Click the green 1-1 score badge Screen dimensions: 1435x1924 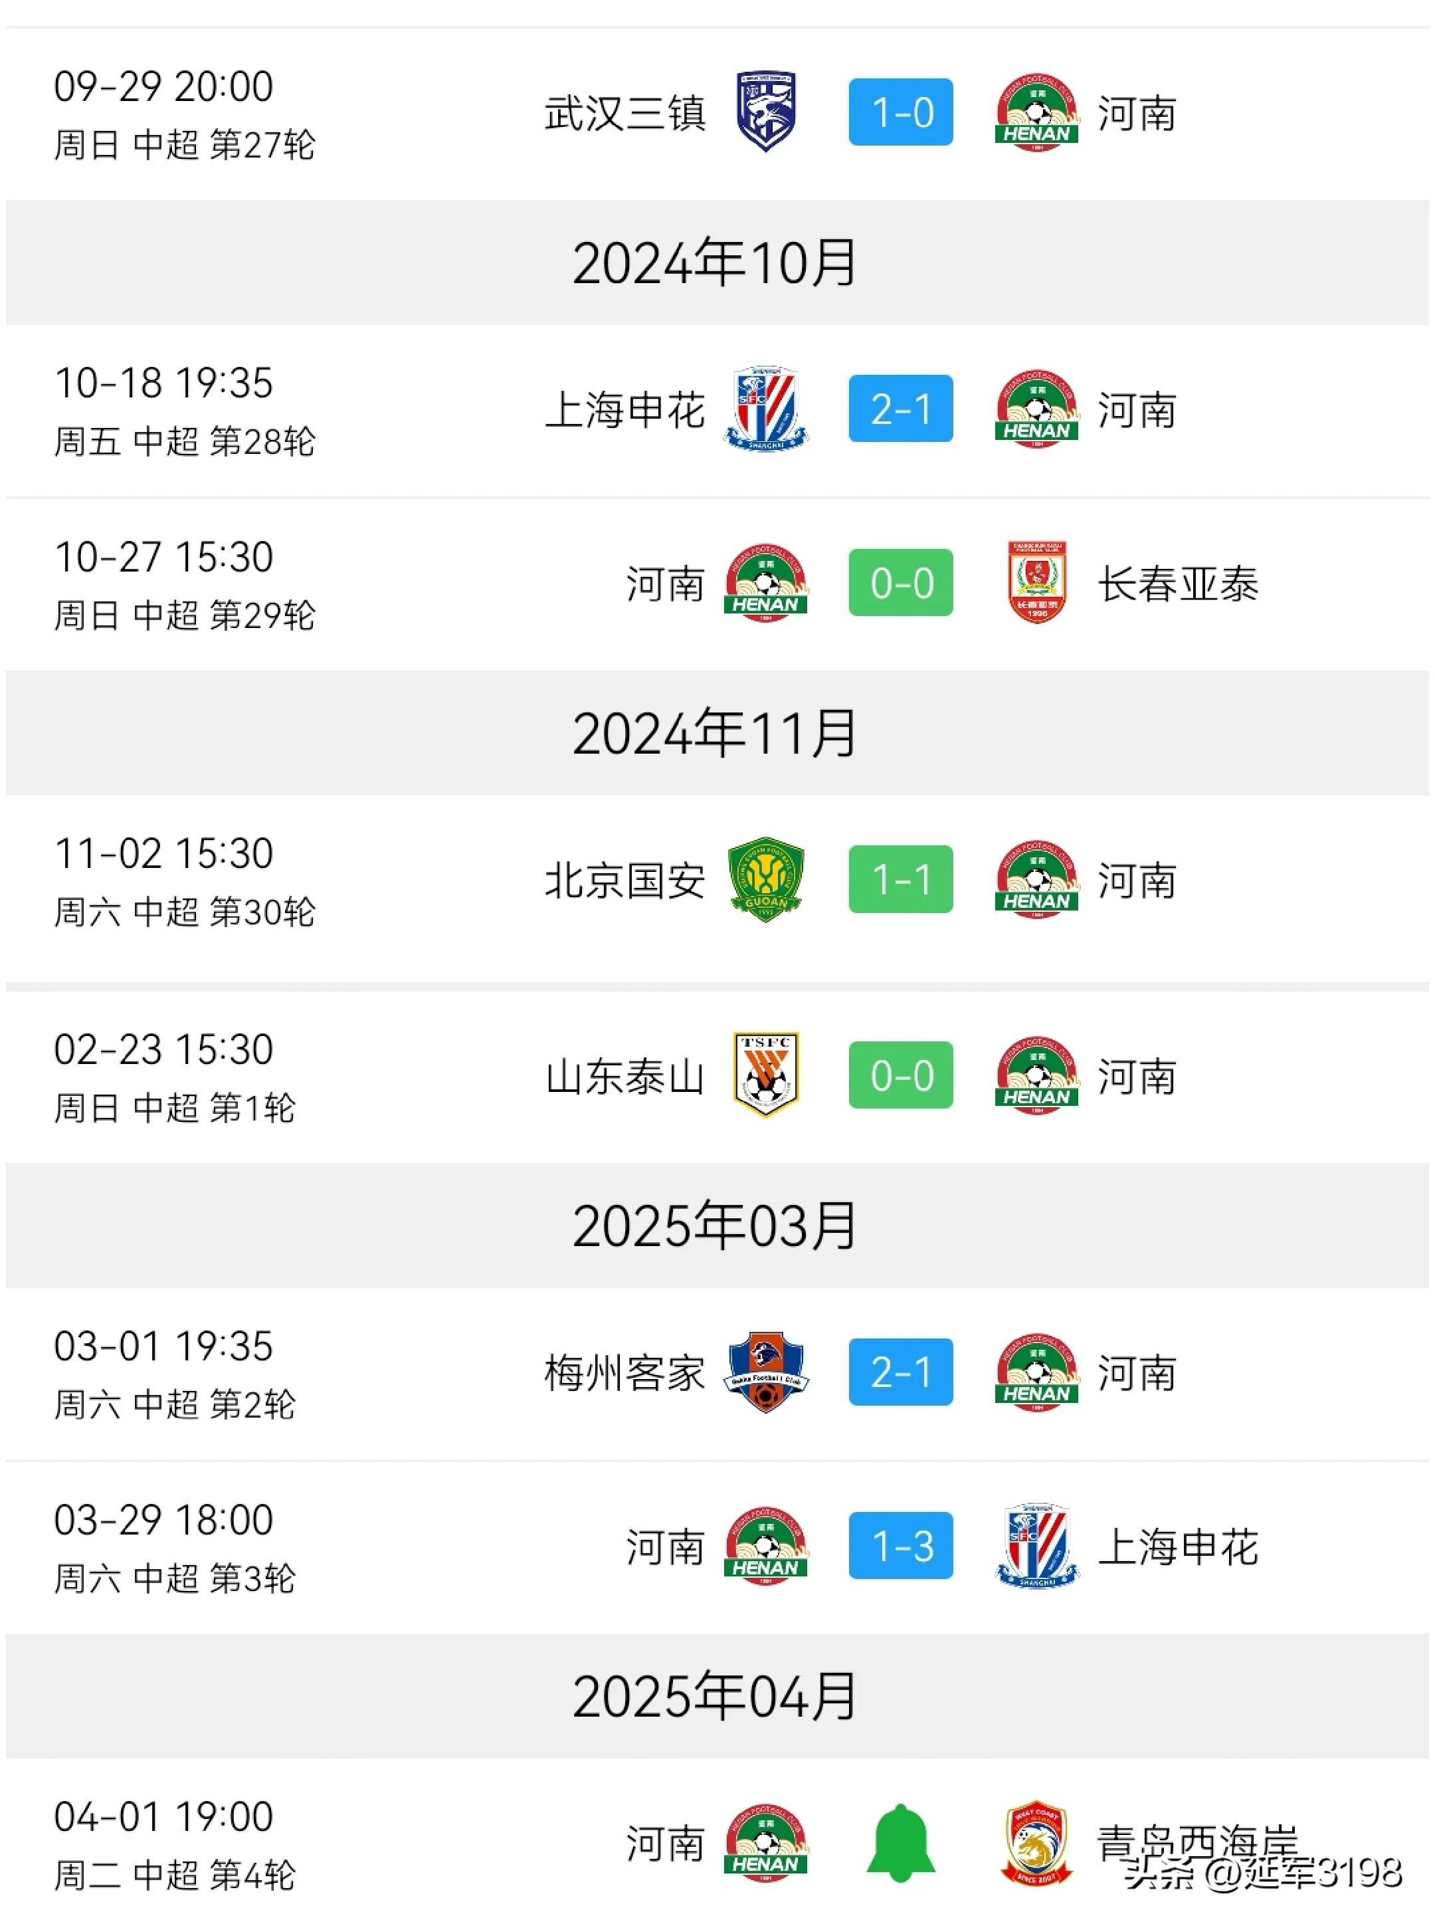click(901, 879)
